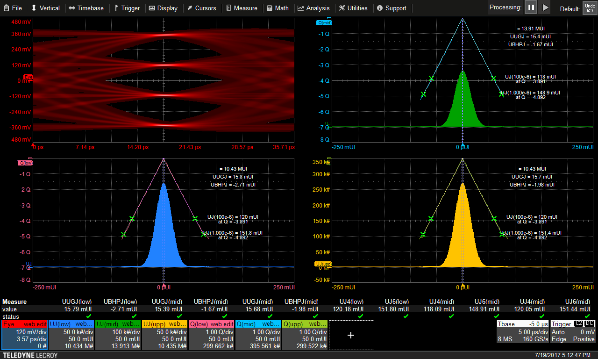Select the green UJ(mid) descriptor box
This screenshot has width=598, height=359.
point(118,335)
